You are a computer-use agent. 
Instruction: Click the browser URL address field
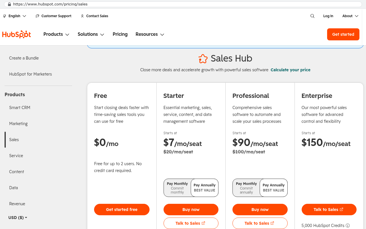coord(183,4)
